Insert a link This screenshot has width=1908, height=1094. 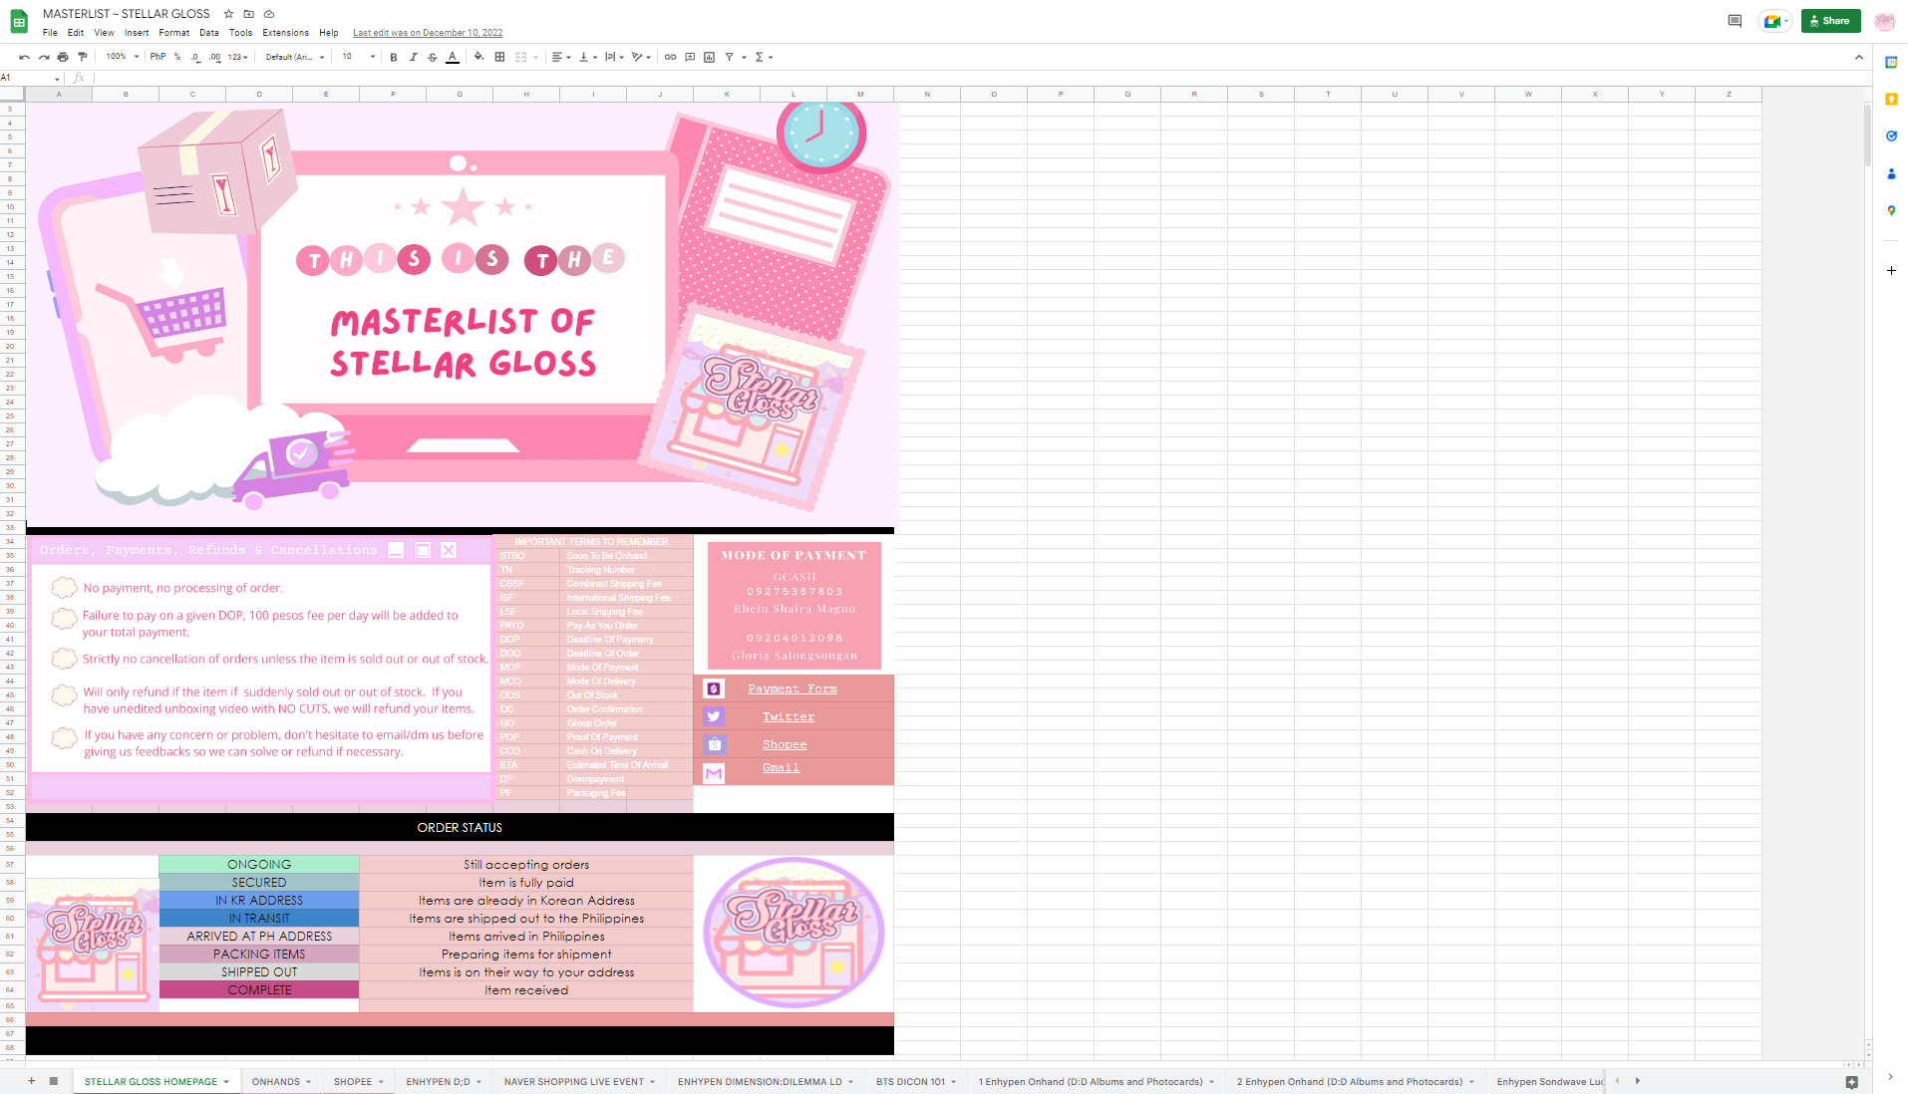(x=671, y=57)
